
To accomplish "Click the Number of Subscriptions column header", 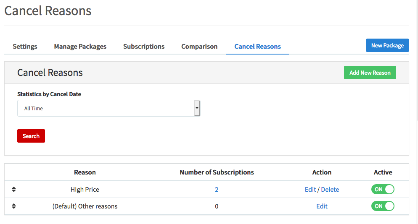I will pos(217,172).
